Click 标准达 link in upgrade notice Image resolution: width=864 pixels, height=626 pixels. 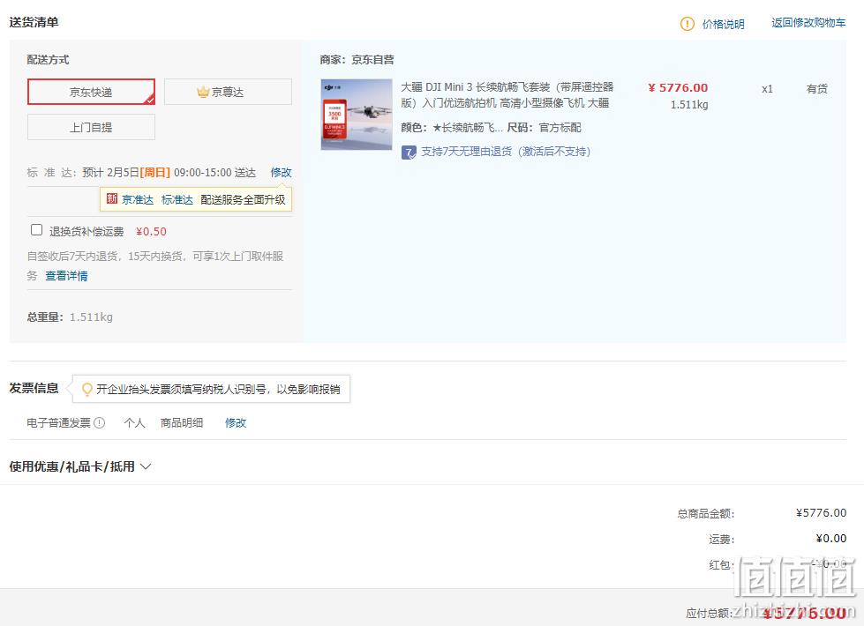coord(177,199)
